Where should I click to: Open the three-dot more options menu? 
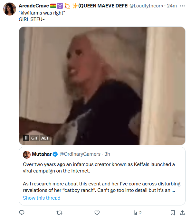click(x=182, y=6)
